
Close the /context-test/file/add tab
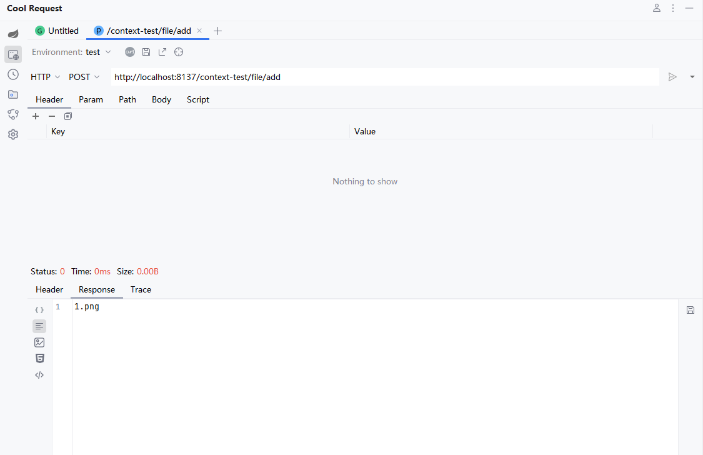pos(199,31)
